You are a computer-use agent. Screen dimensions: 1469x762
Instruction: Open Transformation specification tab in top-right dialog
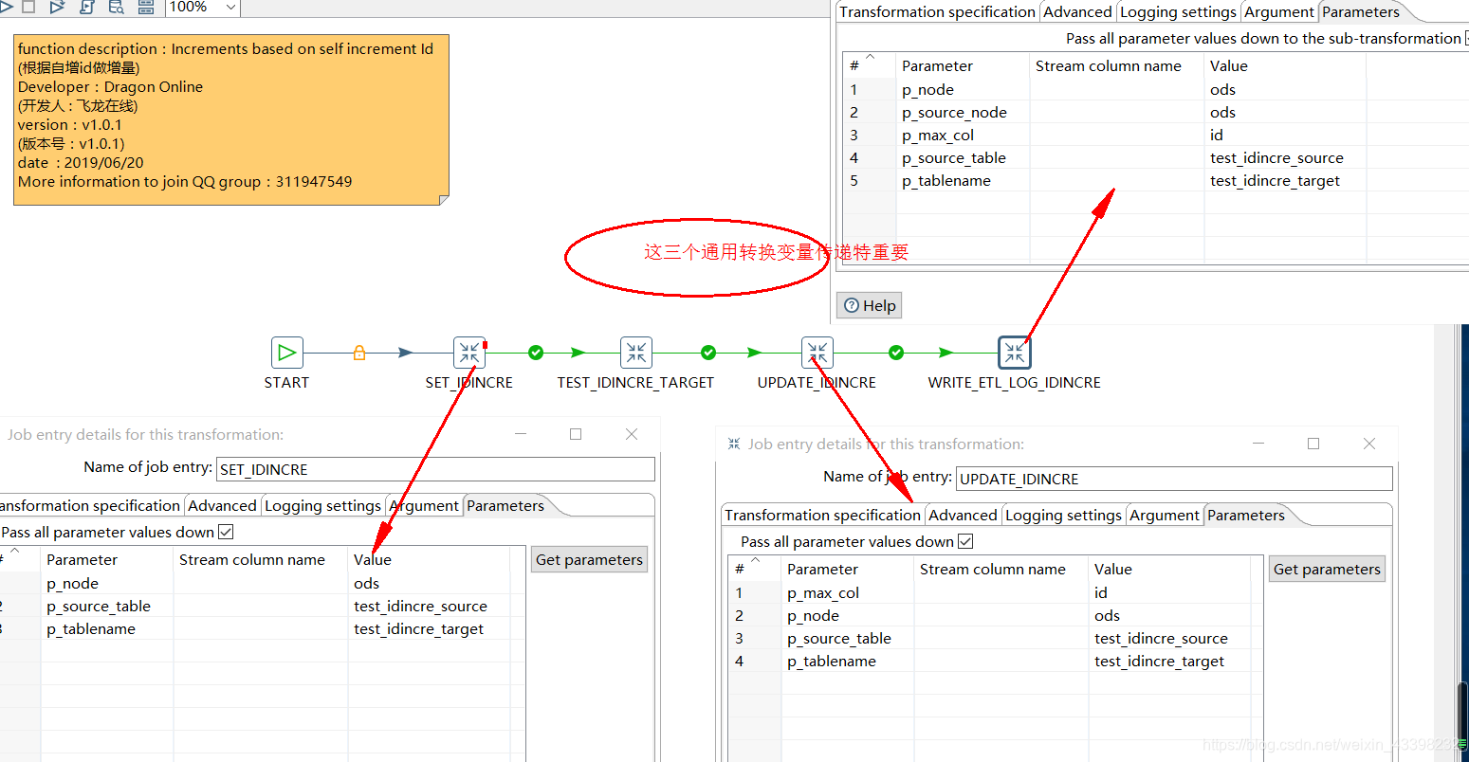[x=937, y=12]
